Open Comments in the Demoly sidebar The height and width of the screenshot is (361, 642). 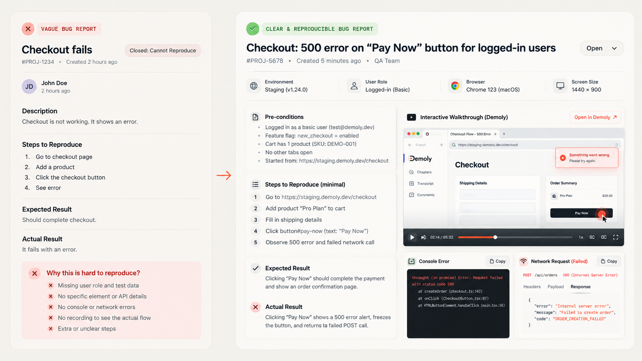(422, 195)
